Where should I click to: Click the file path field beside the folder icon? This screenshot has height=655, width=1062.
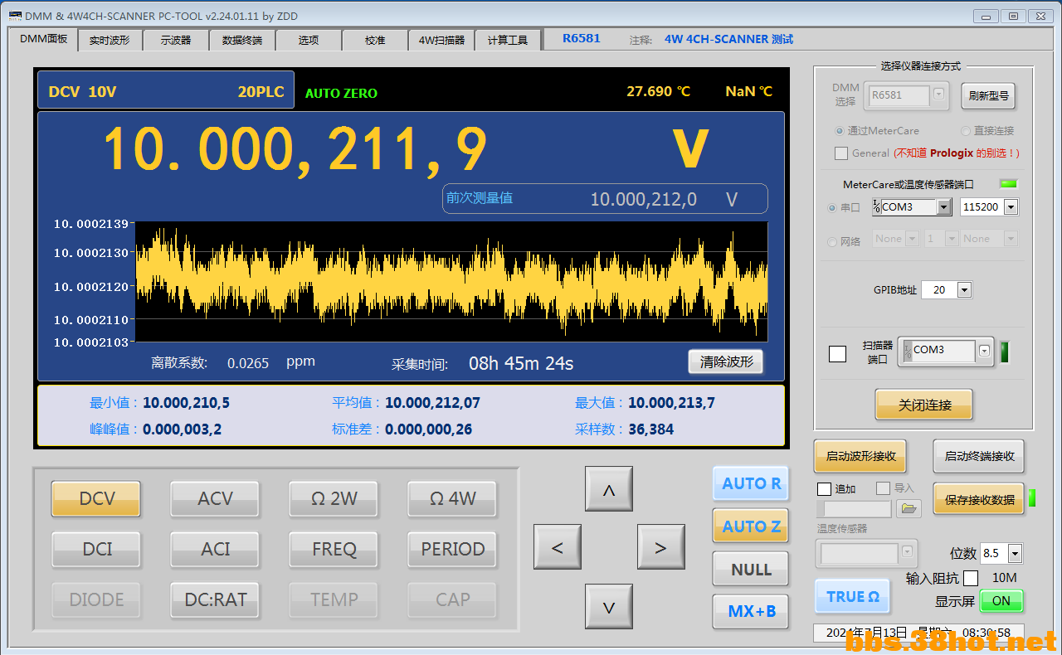pos(855,509)
